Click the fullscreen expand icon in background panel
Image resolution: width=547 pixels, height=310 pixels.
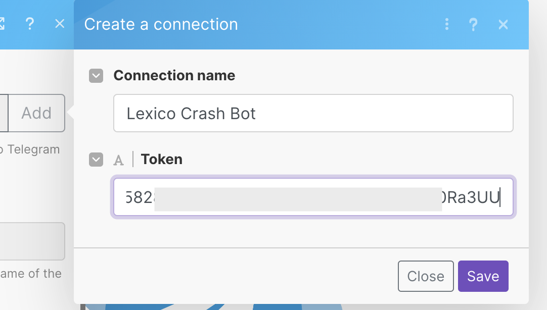point(2,24)
